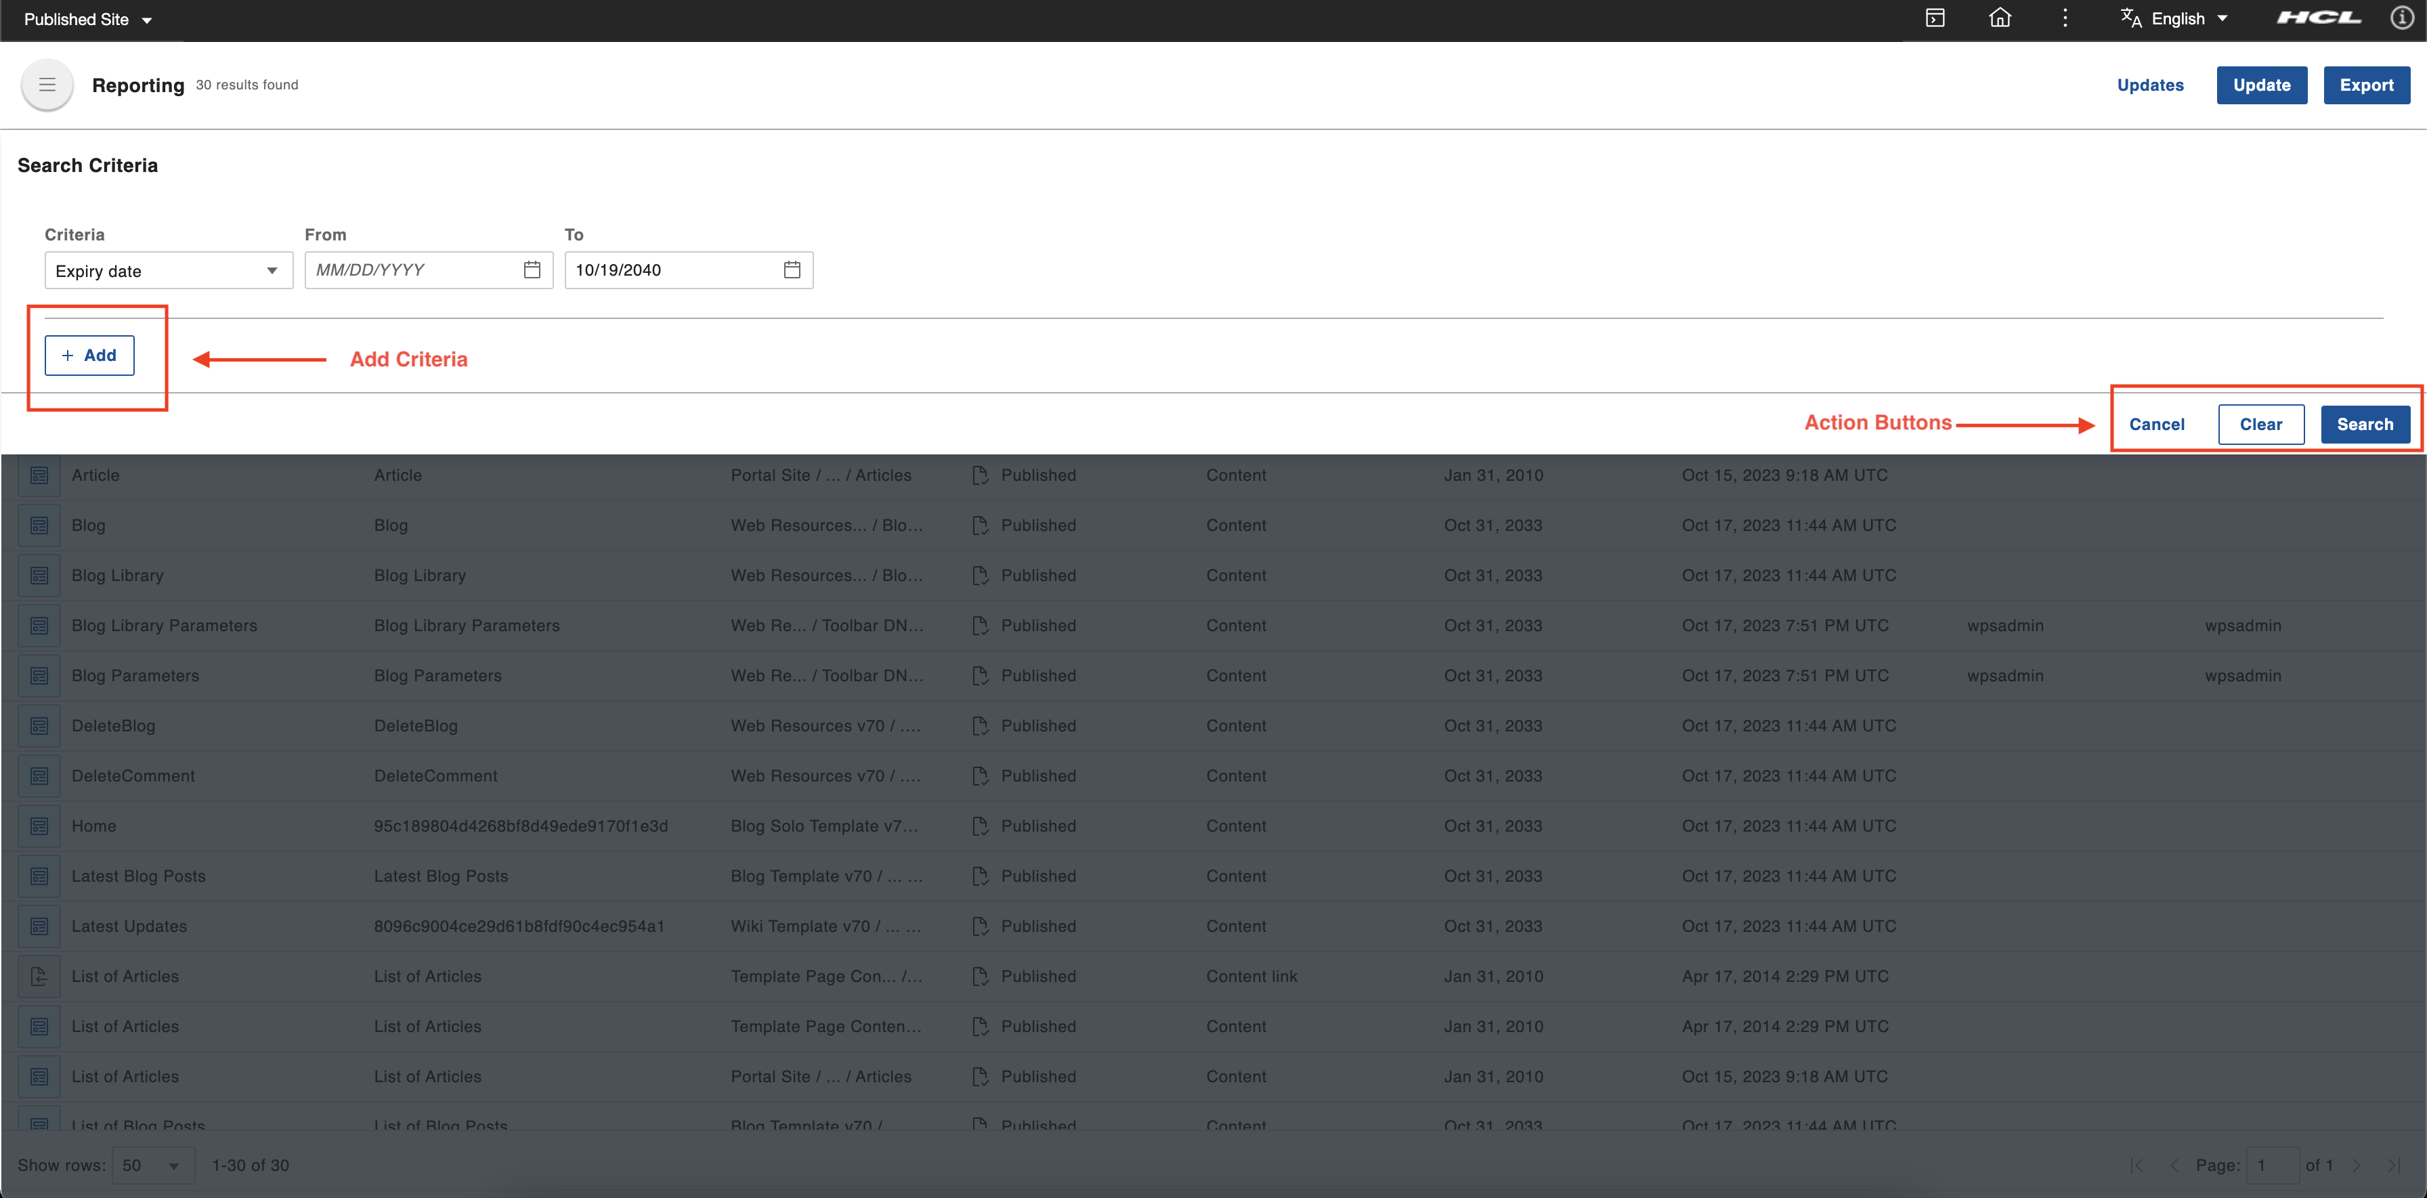
Task: Clear the search criteria
Action: point(2260,424)
